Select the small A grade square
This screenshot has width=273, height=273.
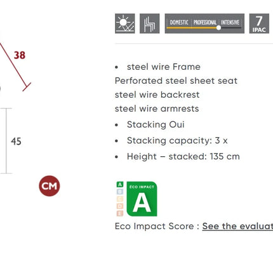coord(120,184)
